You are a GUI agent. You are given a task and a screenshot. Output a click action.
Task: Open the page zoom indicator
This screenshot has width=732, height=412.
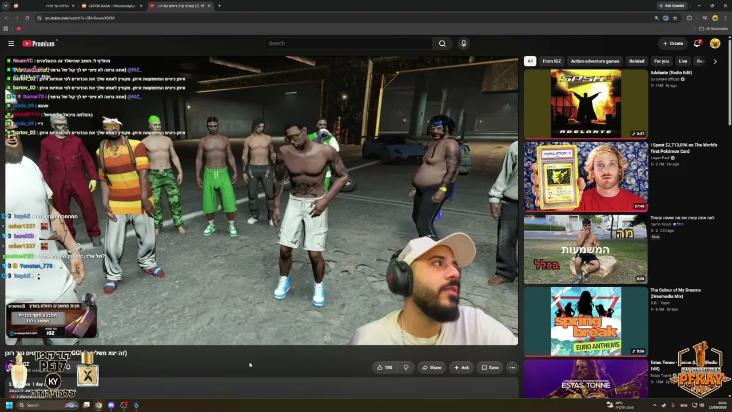(x=657, y=18)
